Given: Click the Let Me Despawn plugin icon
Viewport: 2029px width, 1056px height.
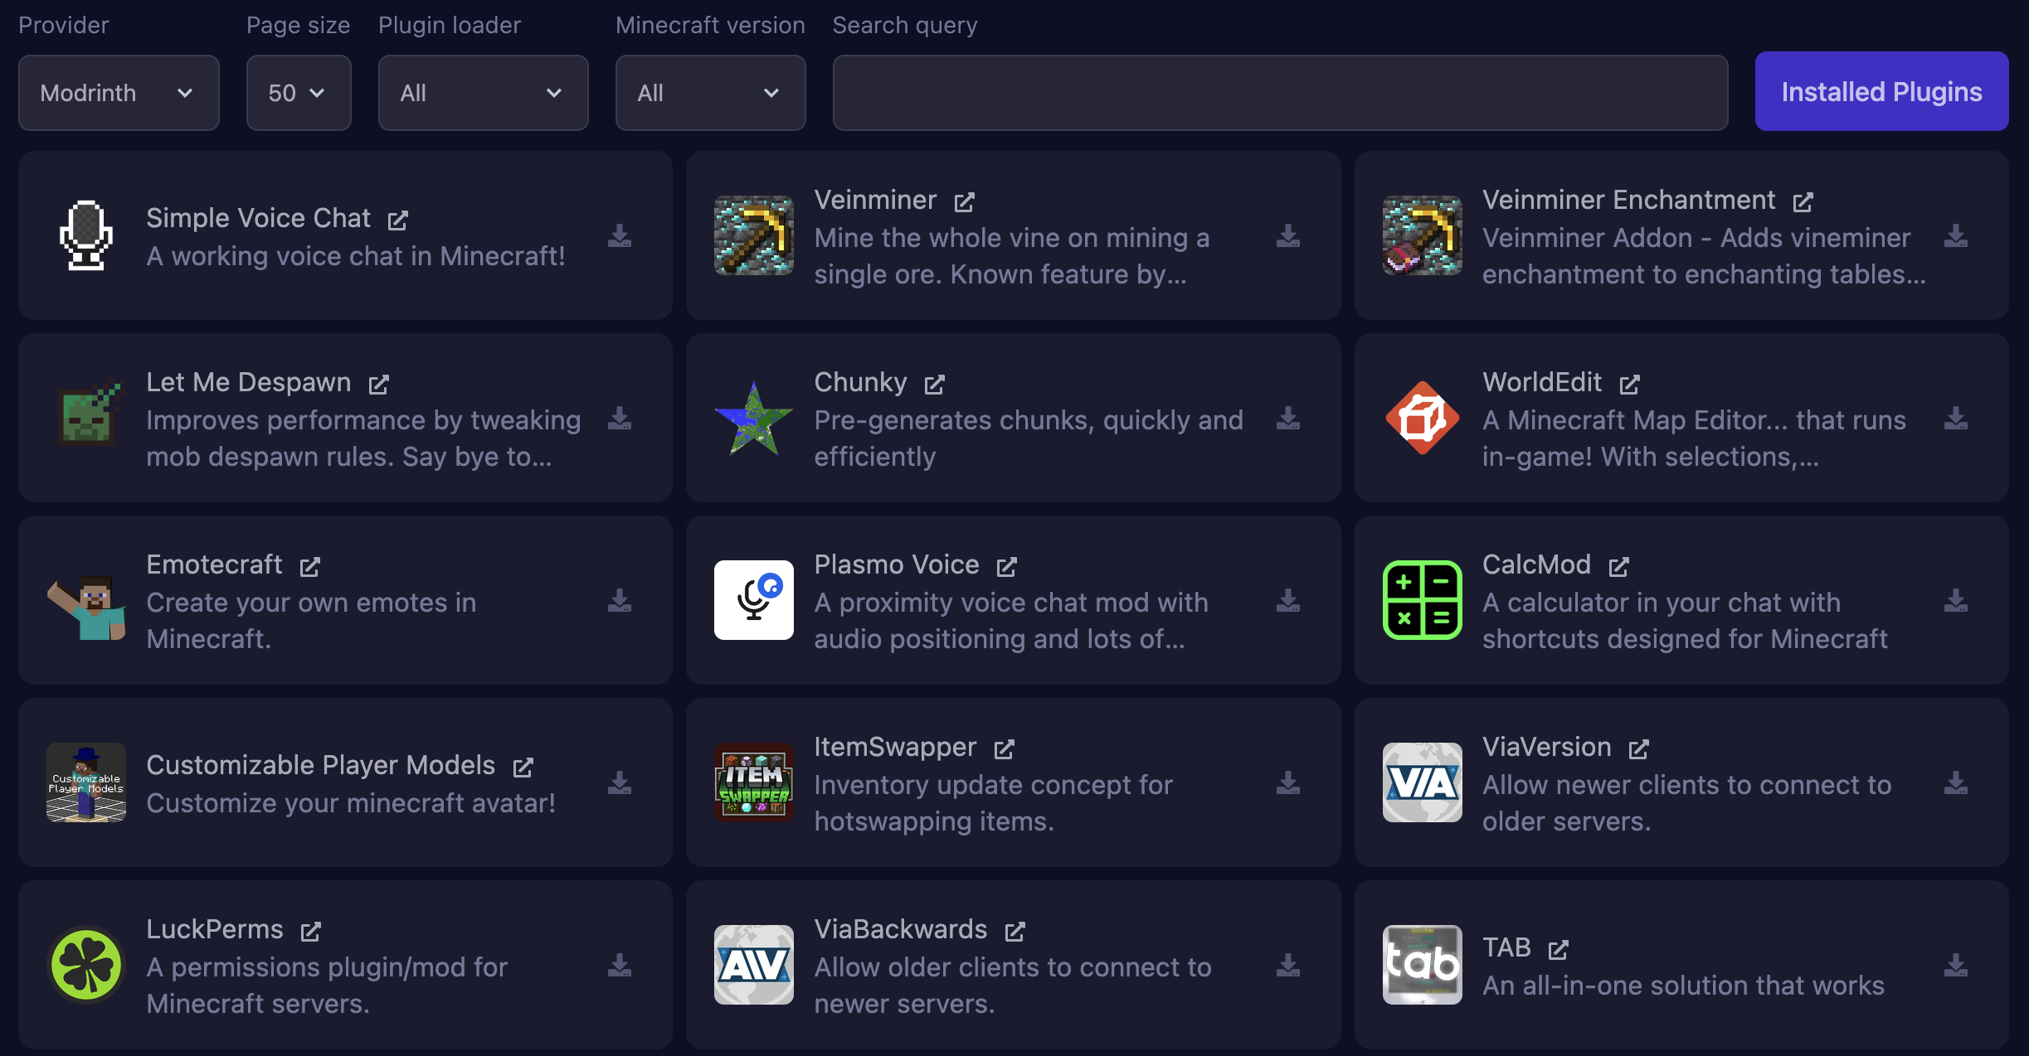Looking at the screenshot, I should click(86, 418).
